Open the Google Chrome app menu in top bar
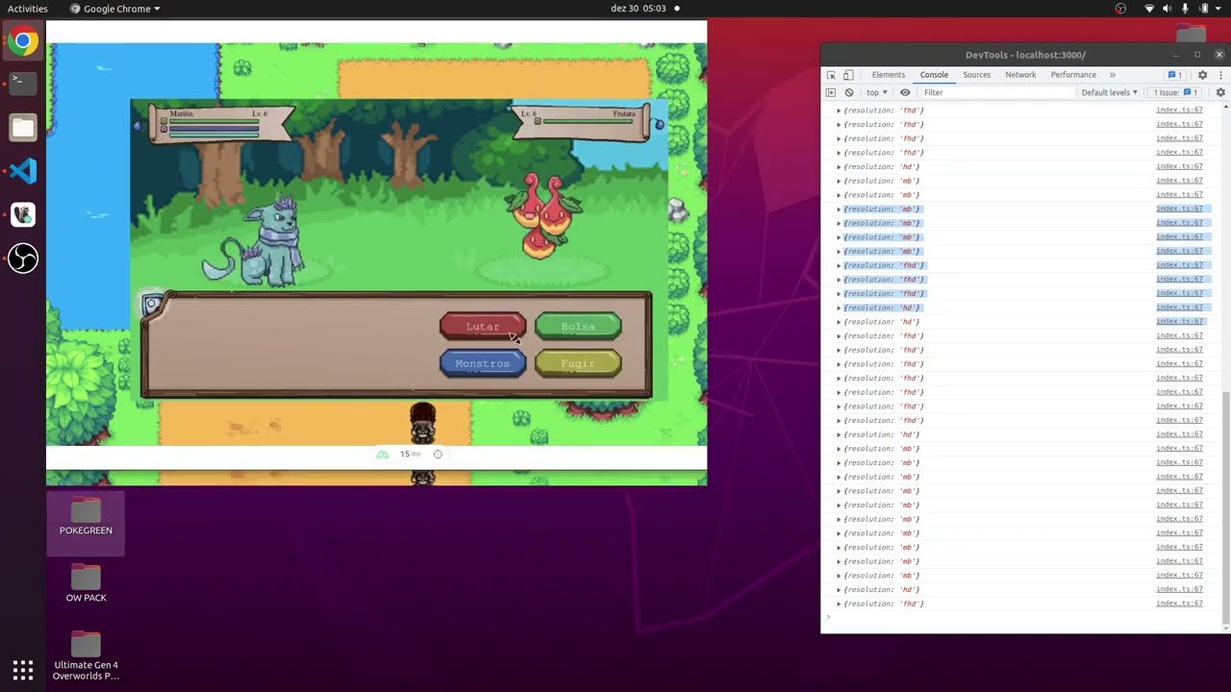Image resolution: width=1231 pixels, height=692 pixels. coord(115,9)
